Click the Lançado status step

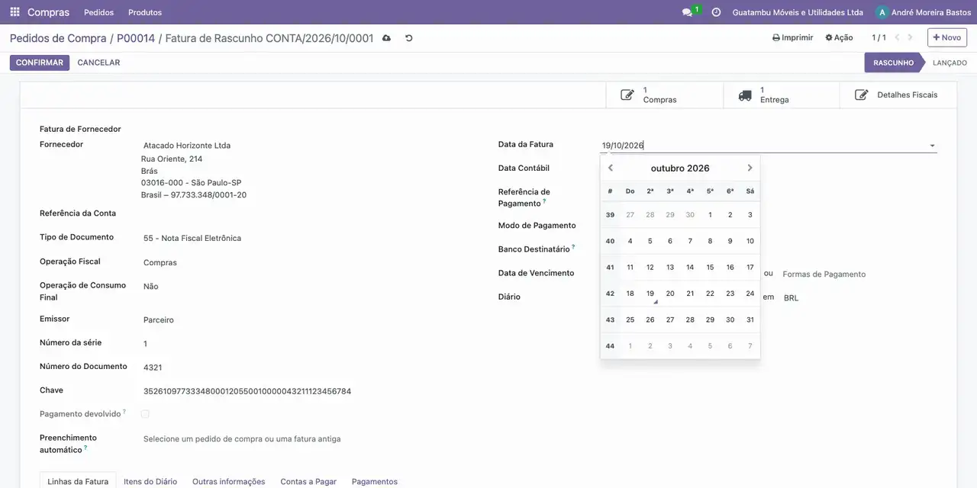949,63
